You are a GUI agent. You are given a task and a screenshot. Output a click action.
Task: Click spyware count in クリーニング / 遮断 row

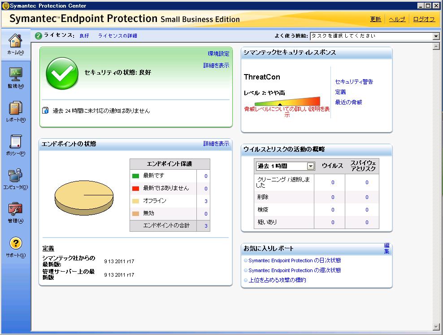[367, 182]
